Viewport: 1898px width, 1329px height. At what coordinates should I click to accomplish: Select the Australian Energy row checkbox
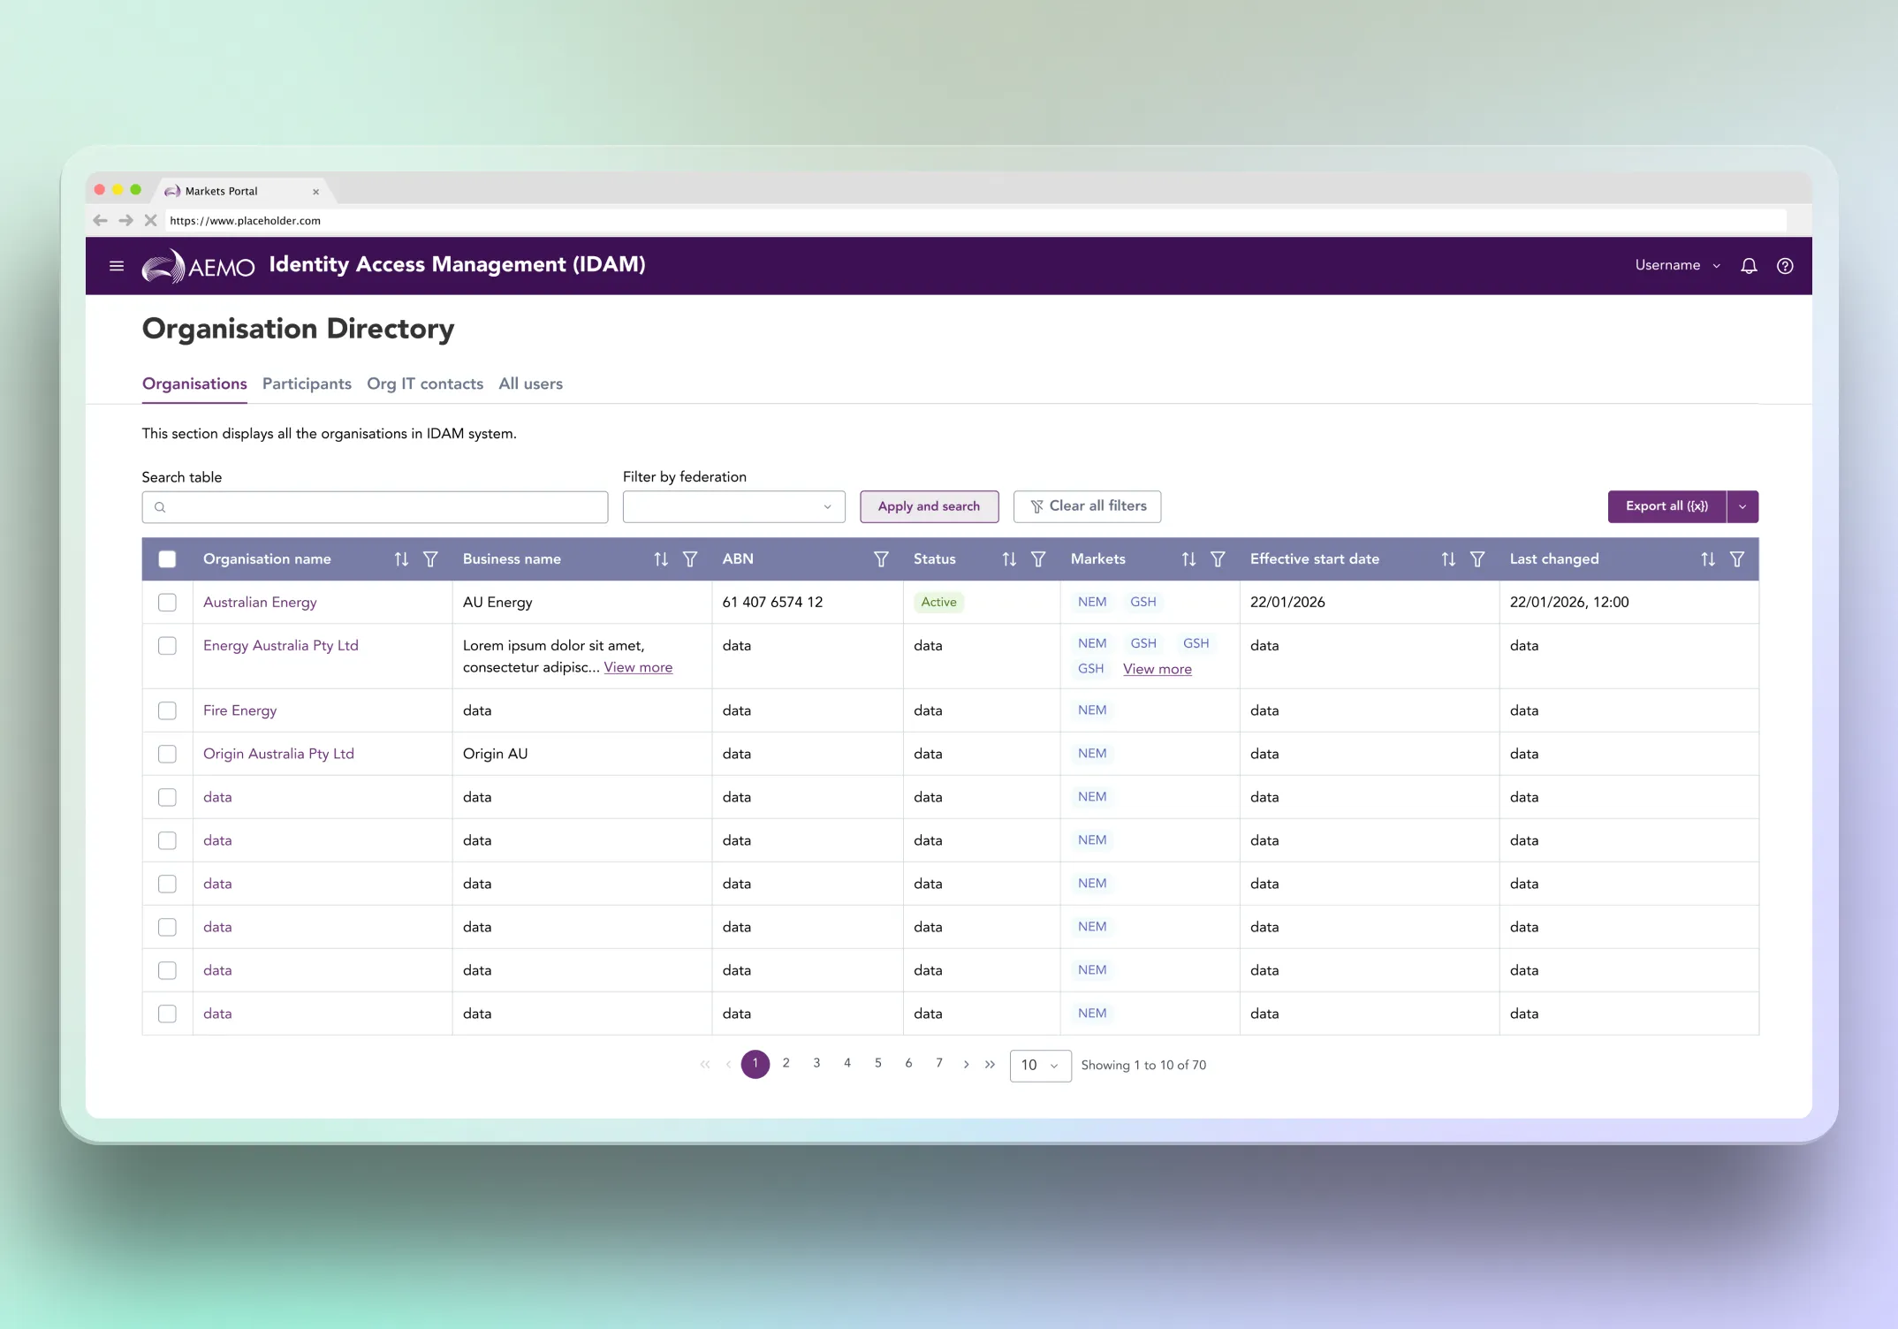coord(167,602)
